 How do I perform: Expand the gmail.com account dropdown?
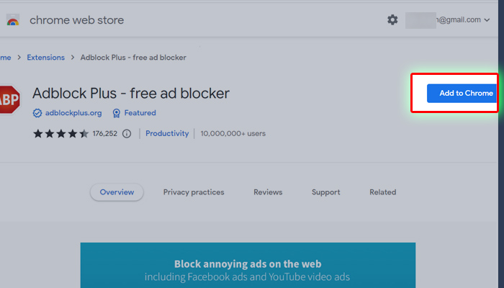click(487, 20)
